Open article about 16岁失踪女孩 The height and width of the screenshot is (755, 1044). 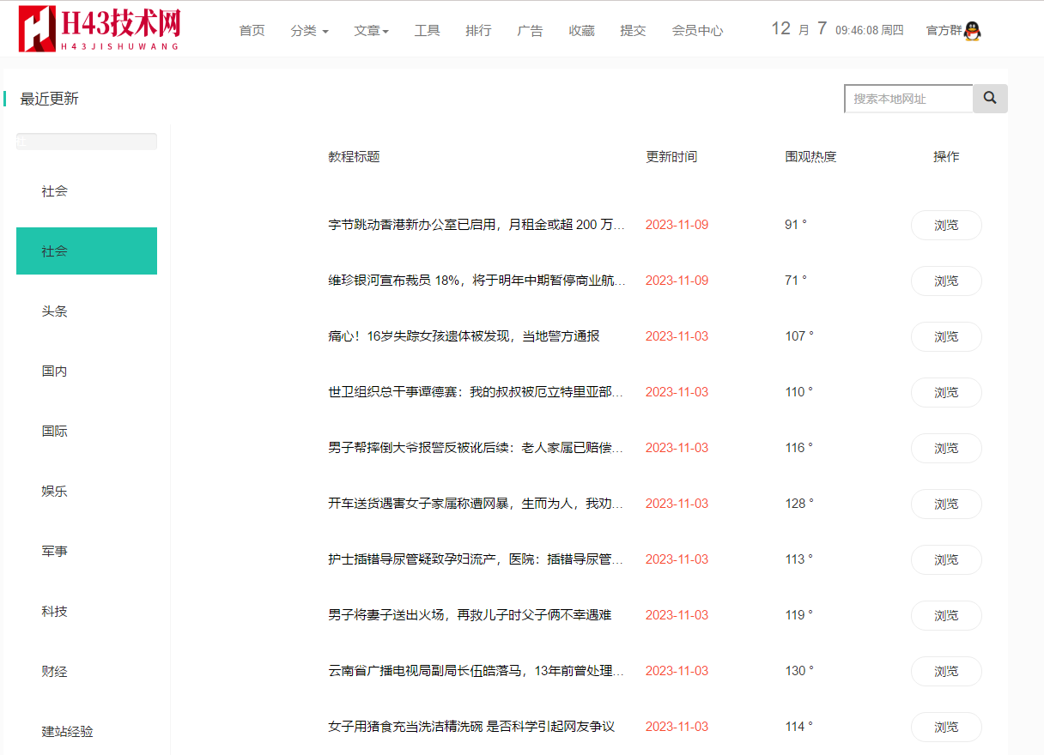click(464, 336)
